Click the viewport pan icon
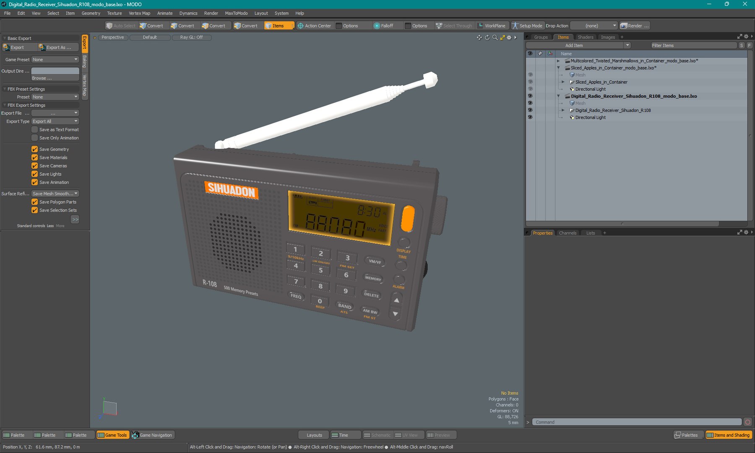Viewport: 755px width, 453px height. pyautogui.click(x=479, y=37)
